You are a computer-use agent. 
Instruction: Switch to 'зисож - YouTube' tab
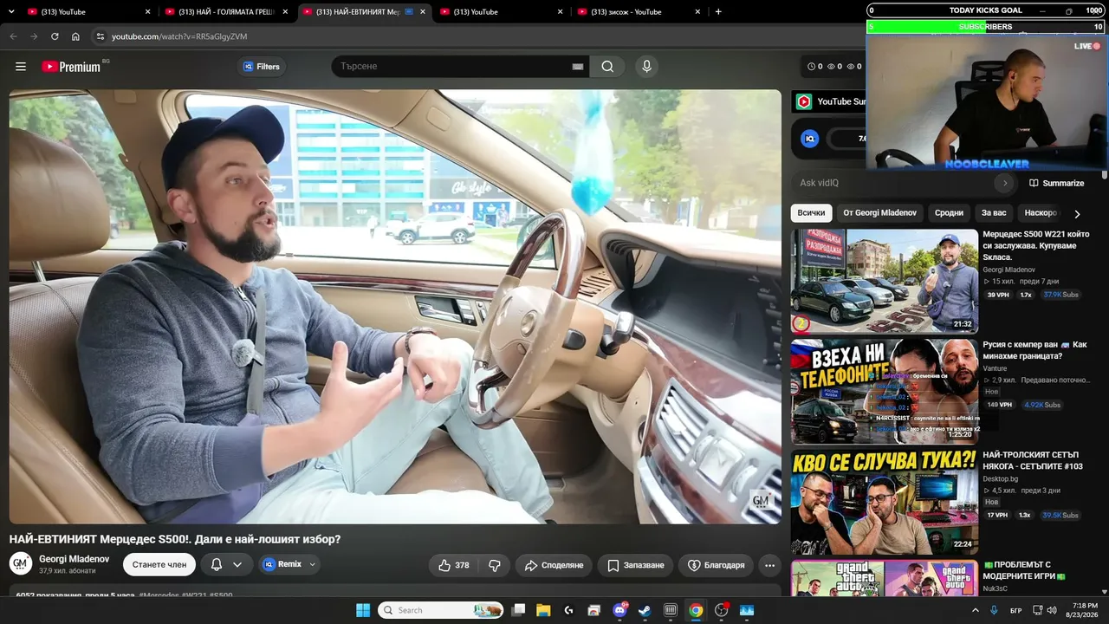click(x=639, y=12)
